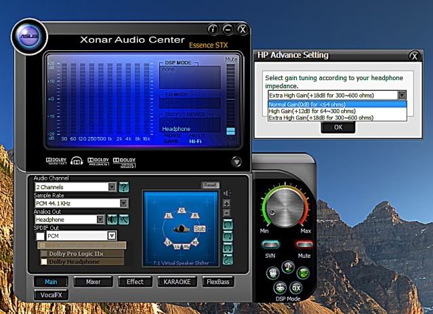Toggle the SVN switch
This screenshot has width=433, height=314.
click(270, 244)
